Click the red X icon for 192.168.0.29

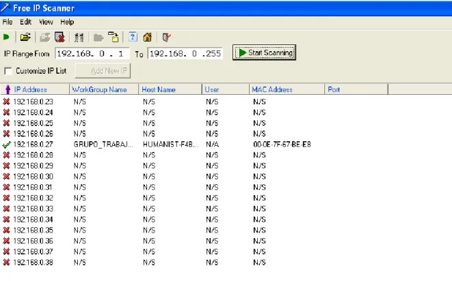[x=6, y=166]
